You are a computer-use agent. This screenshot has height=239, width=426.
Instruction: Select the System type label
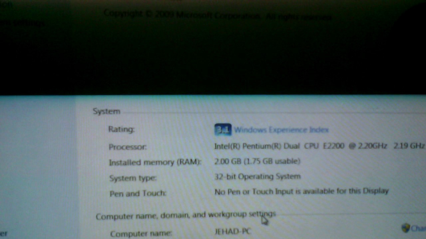pyautogui.click(x=133, y=178)
